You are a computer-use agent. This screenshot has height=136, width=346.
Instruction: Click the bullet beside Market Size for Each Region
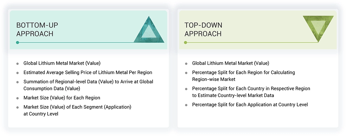tap(17, 98)
